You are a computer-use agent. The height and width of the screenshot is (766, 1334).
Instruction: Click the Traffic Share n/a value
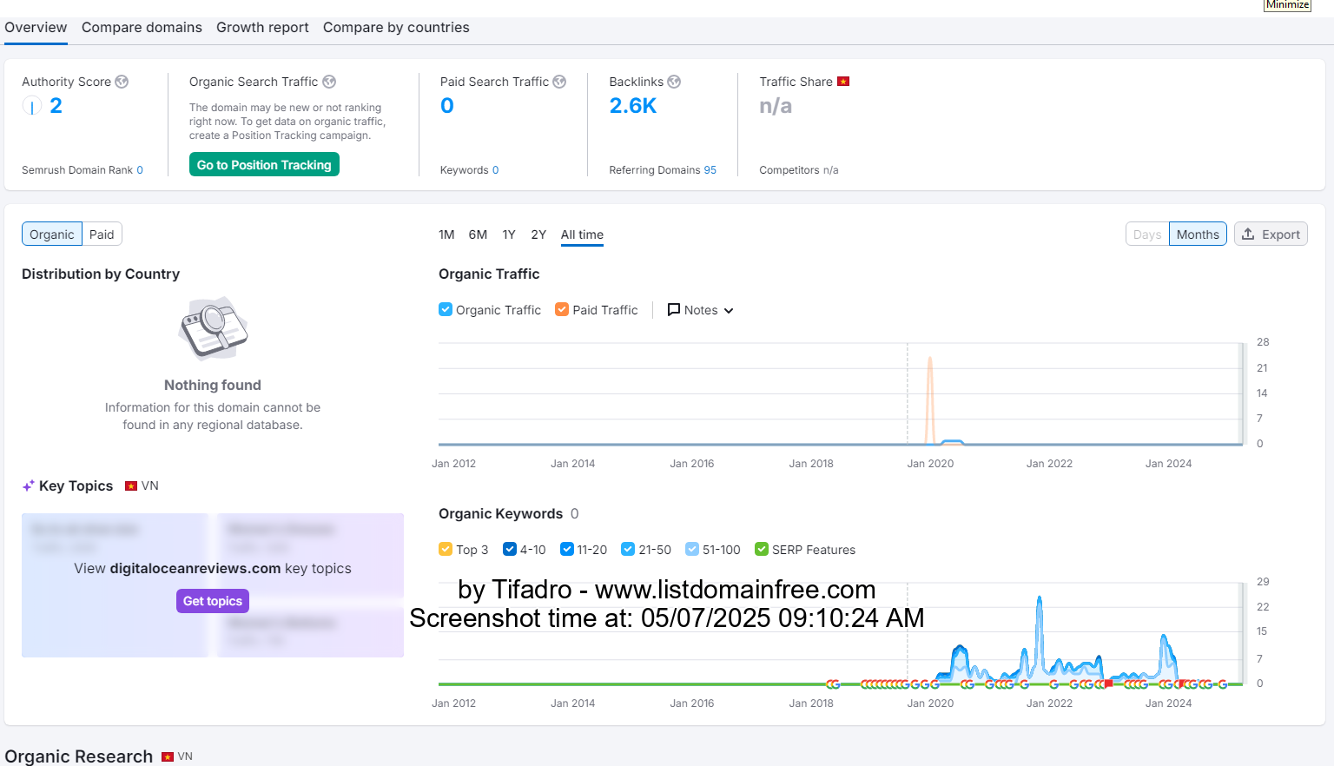776,106
